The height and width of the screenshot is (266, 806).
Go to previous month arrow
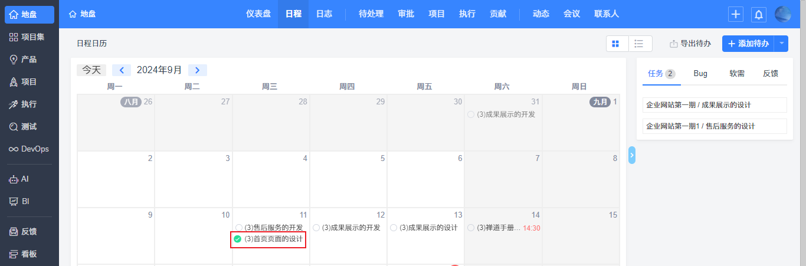pos(122,70)
